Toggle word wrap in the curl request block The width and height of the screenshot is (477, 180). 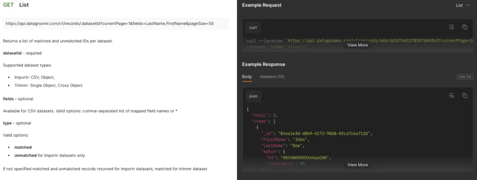[451, 27]
